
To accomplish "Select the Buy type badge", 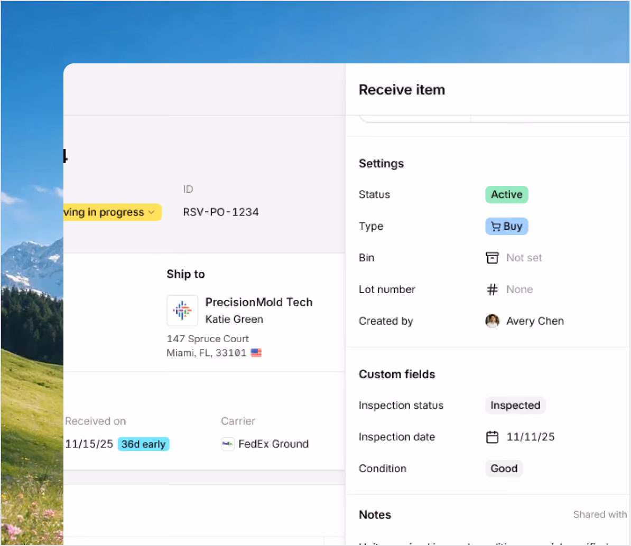I will (x=506, y=227).
